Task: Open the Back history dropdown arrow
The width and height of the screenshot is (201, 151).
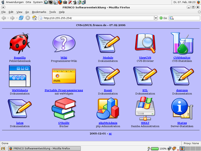Action: point(8,18)
